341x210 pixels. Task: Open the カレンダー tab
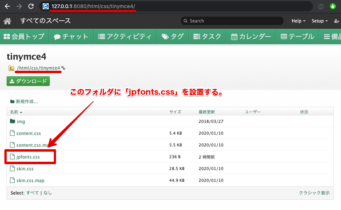tap(251, 36)
